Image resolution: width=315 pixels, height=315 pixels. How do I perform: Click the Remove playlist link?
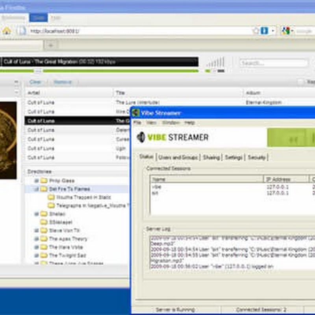point(63,82)
